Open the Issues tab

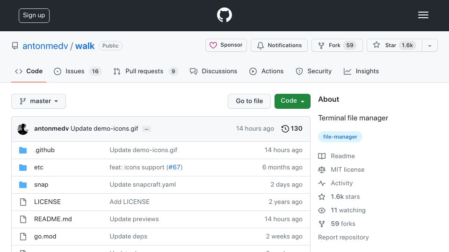click(78, 71)
